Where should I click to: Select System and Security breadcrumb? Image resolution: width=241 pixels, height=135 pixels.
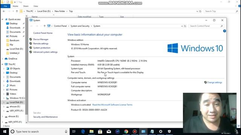[80, 26]
